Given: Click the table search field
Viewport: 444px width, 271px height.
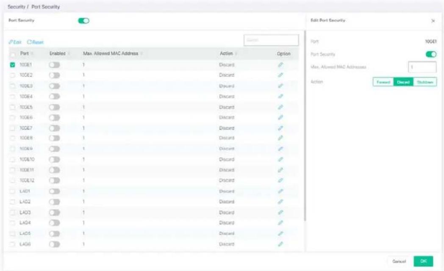Looking at the screenshot, I should point(271,40).
